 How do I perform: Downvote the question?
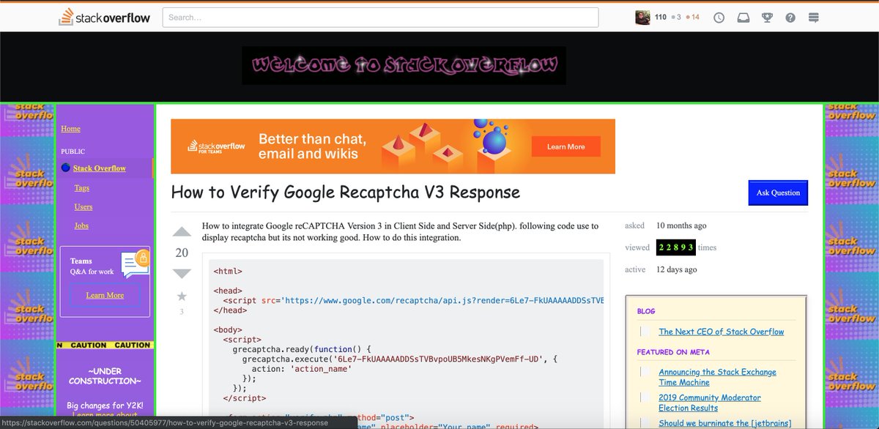[x=182, y=274]
